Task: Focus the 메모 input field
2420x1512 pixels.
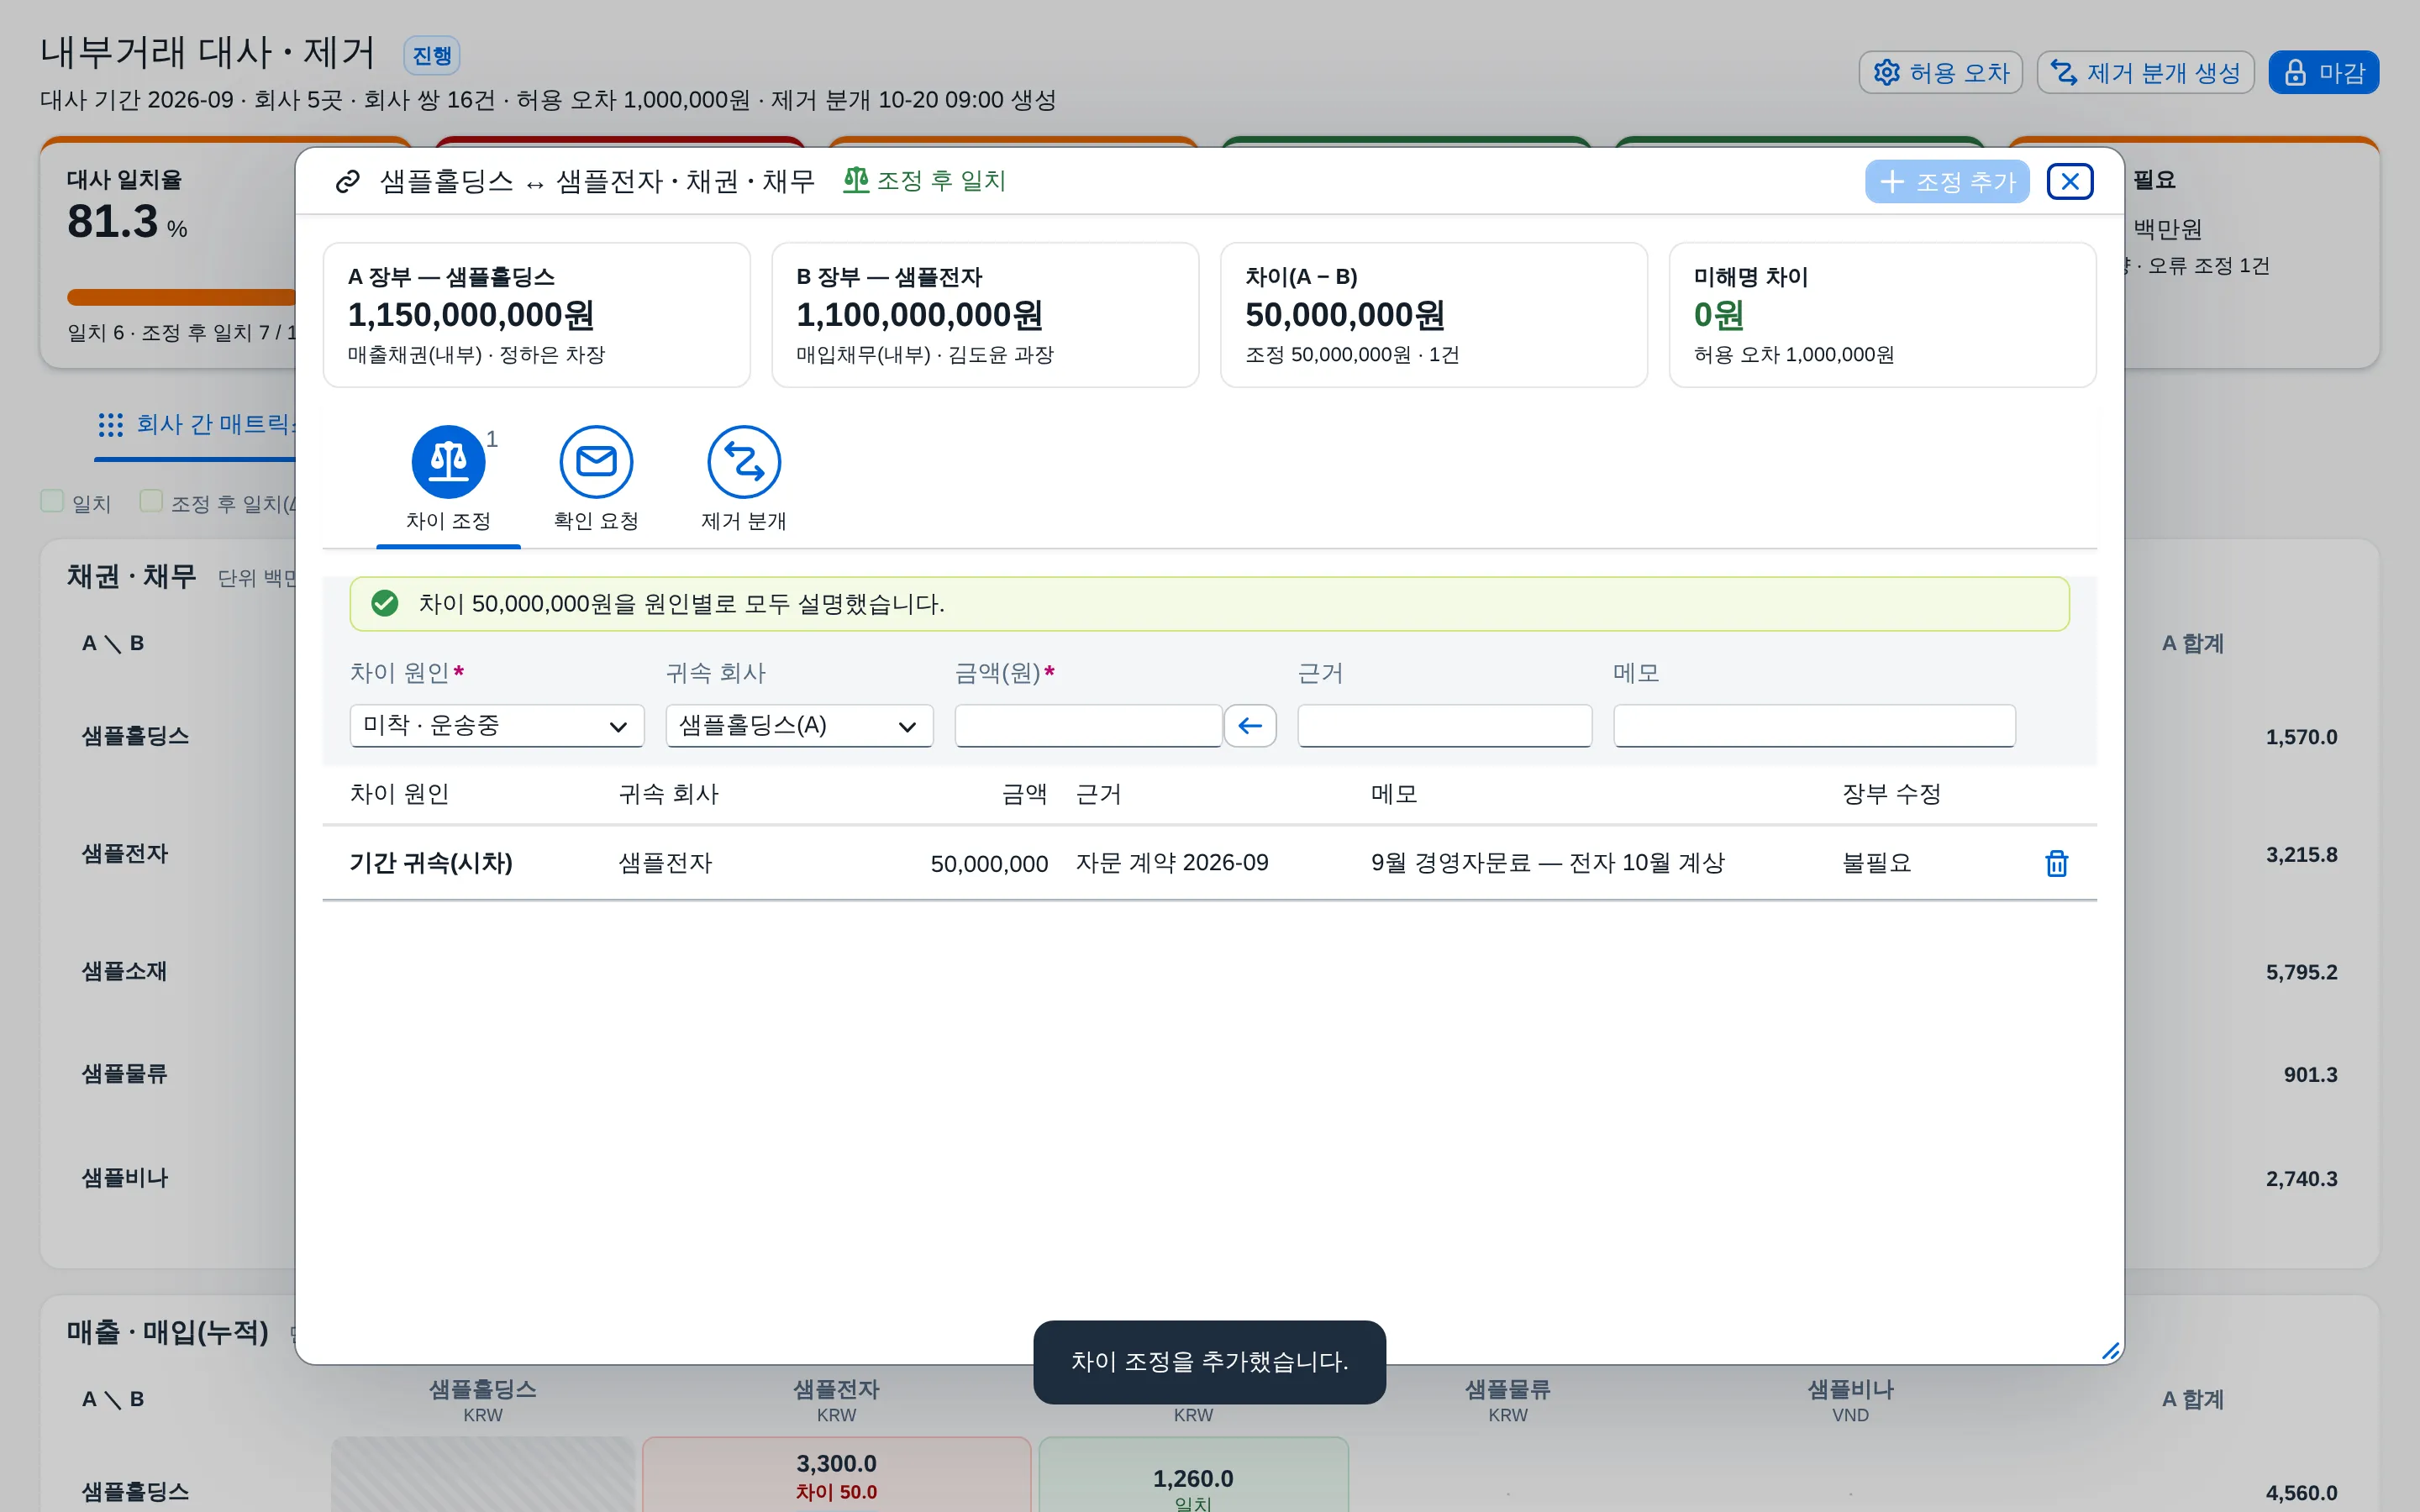Action: point(1814,726)
